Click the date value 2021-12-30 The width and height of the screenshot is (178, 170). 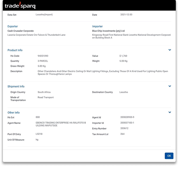coord(126,15)
